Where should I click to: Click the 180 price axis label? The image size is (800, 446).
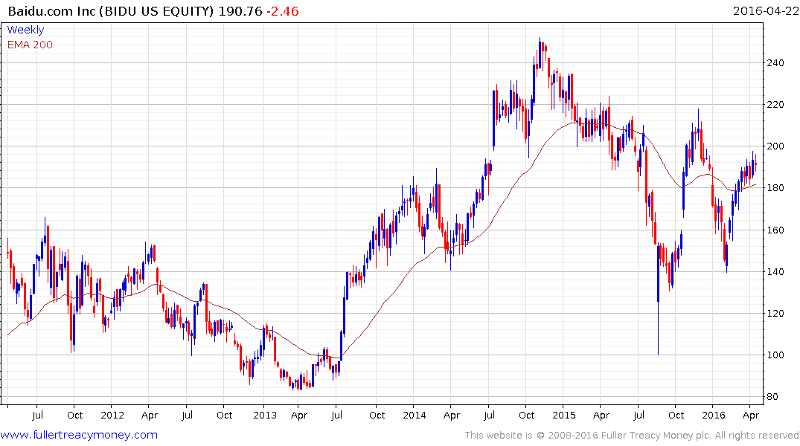pos(775,188)
